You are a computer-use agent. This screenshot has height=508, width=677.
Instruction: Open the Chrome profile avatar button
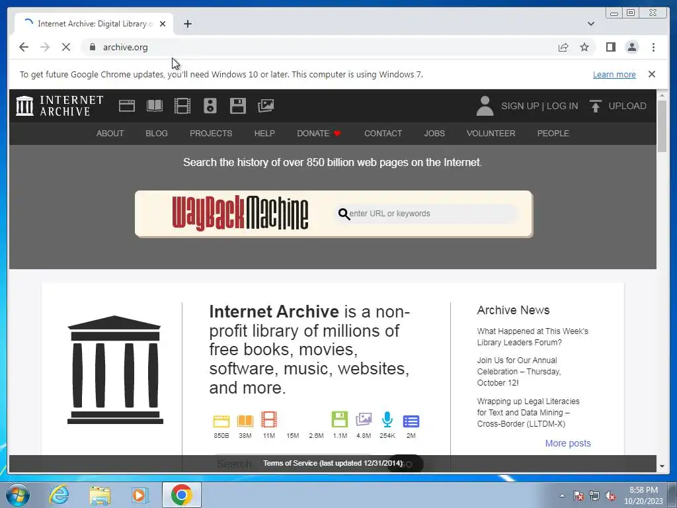click(631, 47)
